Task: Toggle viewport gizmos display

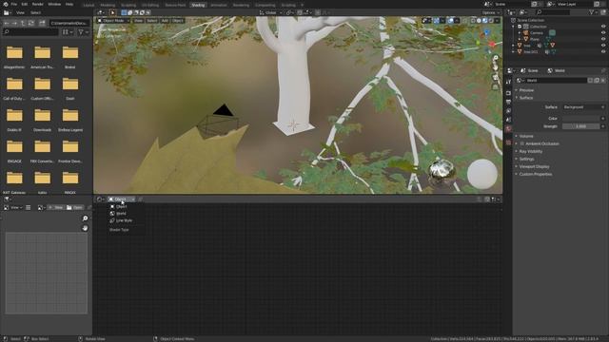Action: (x=436, y=20)
